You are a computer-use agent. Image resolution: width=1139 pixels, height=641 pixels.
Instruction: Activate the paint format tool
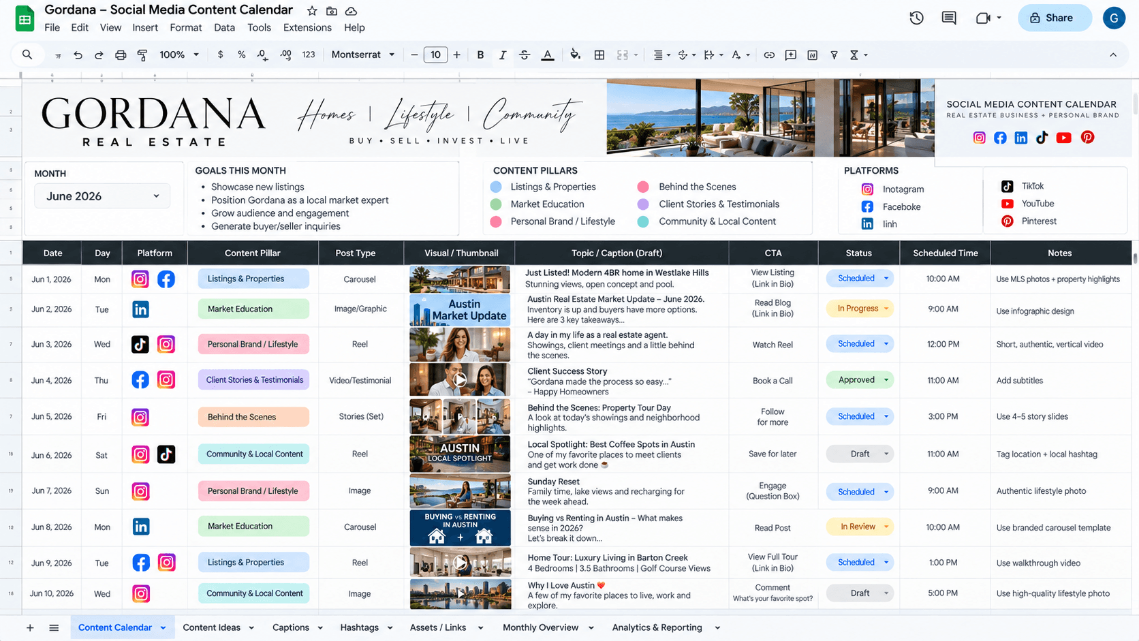(x=142, y=55)
